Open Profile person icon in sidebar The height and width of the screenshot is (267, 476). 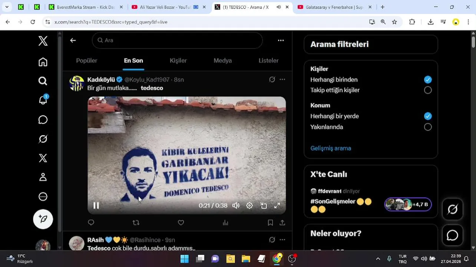43,177
